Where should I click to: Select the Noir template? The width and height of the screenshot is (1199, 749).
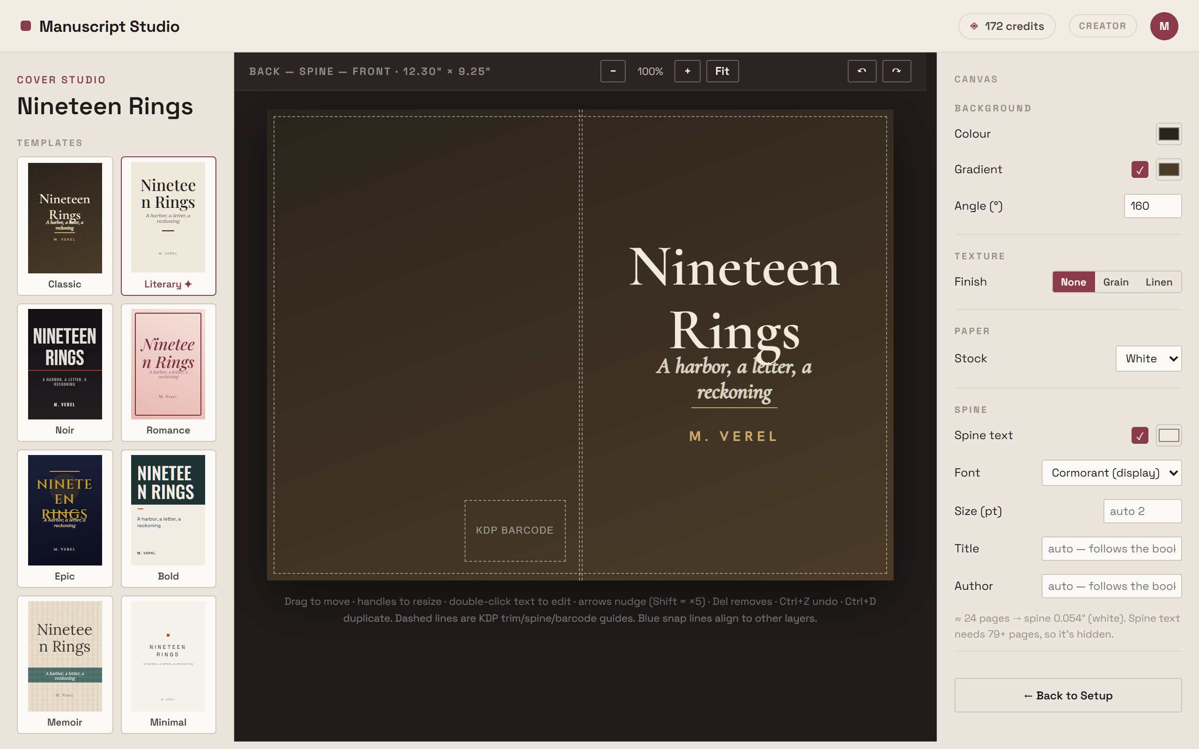coord(65,372)
